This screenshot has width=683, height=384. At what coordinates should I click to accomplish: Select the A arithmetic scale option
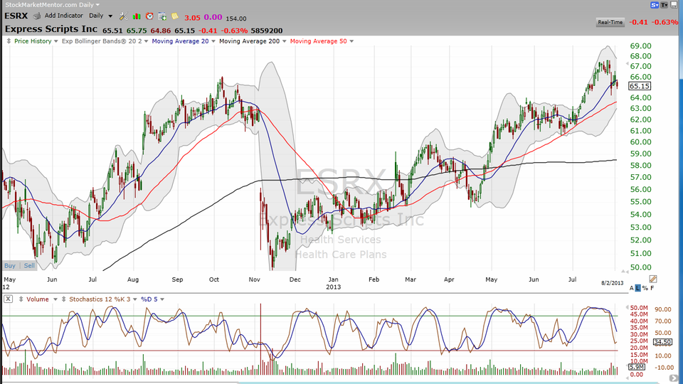(x=632, y=288)
